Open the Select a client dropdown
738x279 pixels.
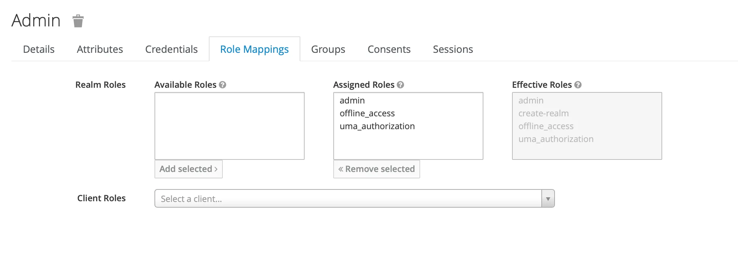348,199
